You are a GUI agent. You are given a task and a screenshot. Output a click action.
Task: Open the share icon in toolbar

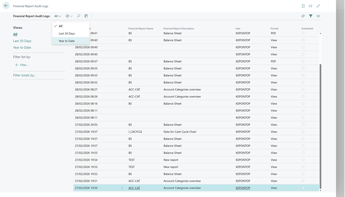303,16
